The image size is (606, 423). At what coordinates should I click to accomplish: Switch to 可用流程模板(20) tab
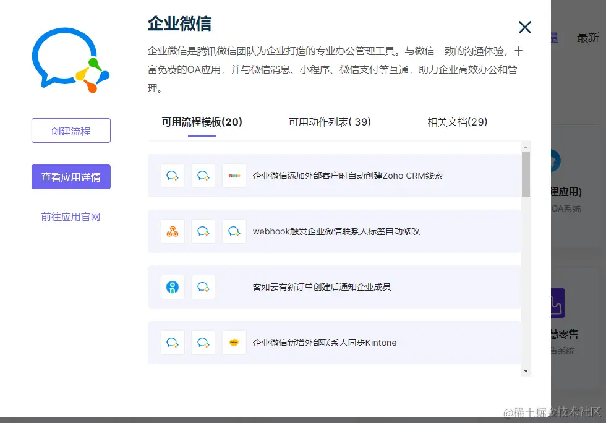point(202,122)
